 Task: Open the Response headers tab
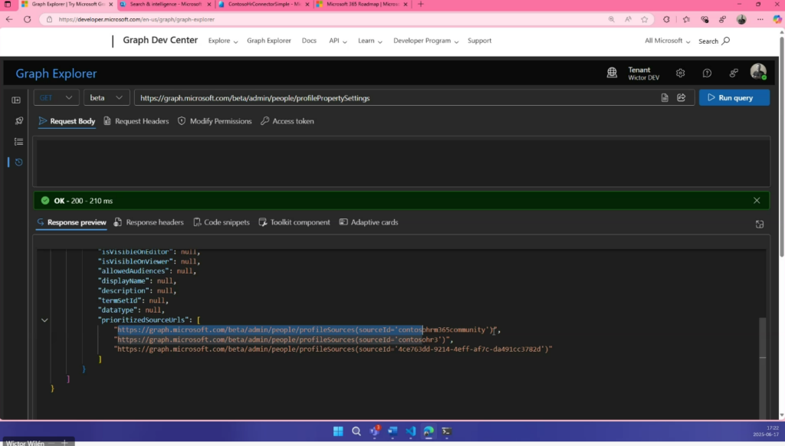(x=149, y=222)
